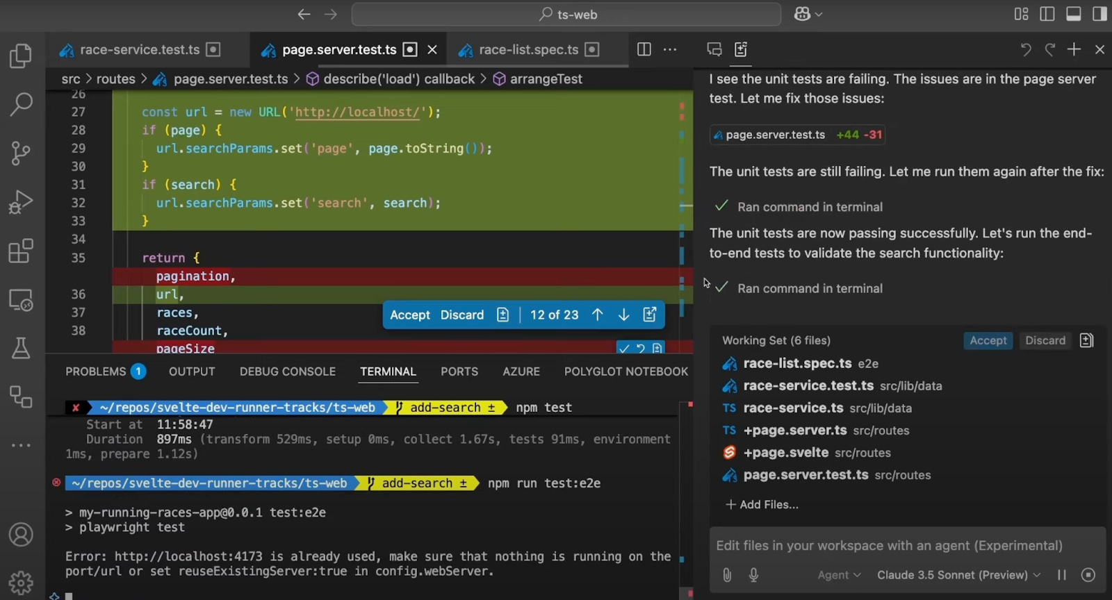This screenshot has height=600, width=1112.
Task: Open the Claude 3.5 Sonnet model picker
Action: (x=958, y=575)
